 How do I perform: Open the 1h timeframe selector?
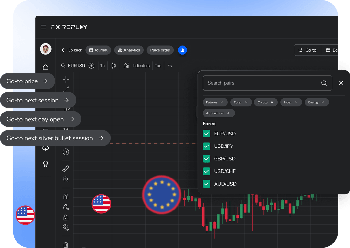point(102,66)
